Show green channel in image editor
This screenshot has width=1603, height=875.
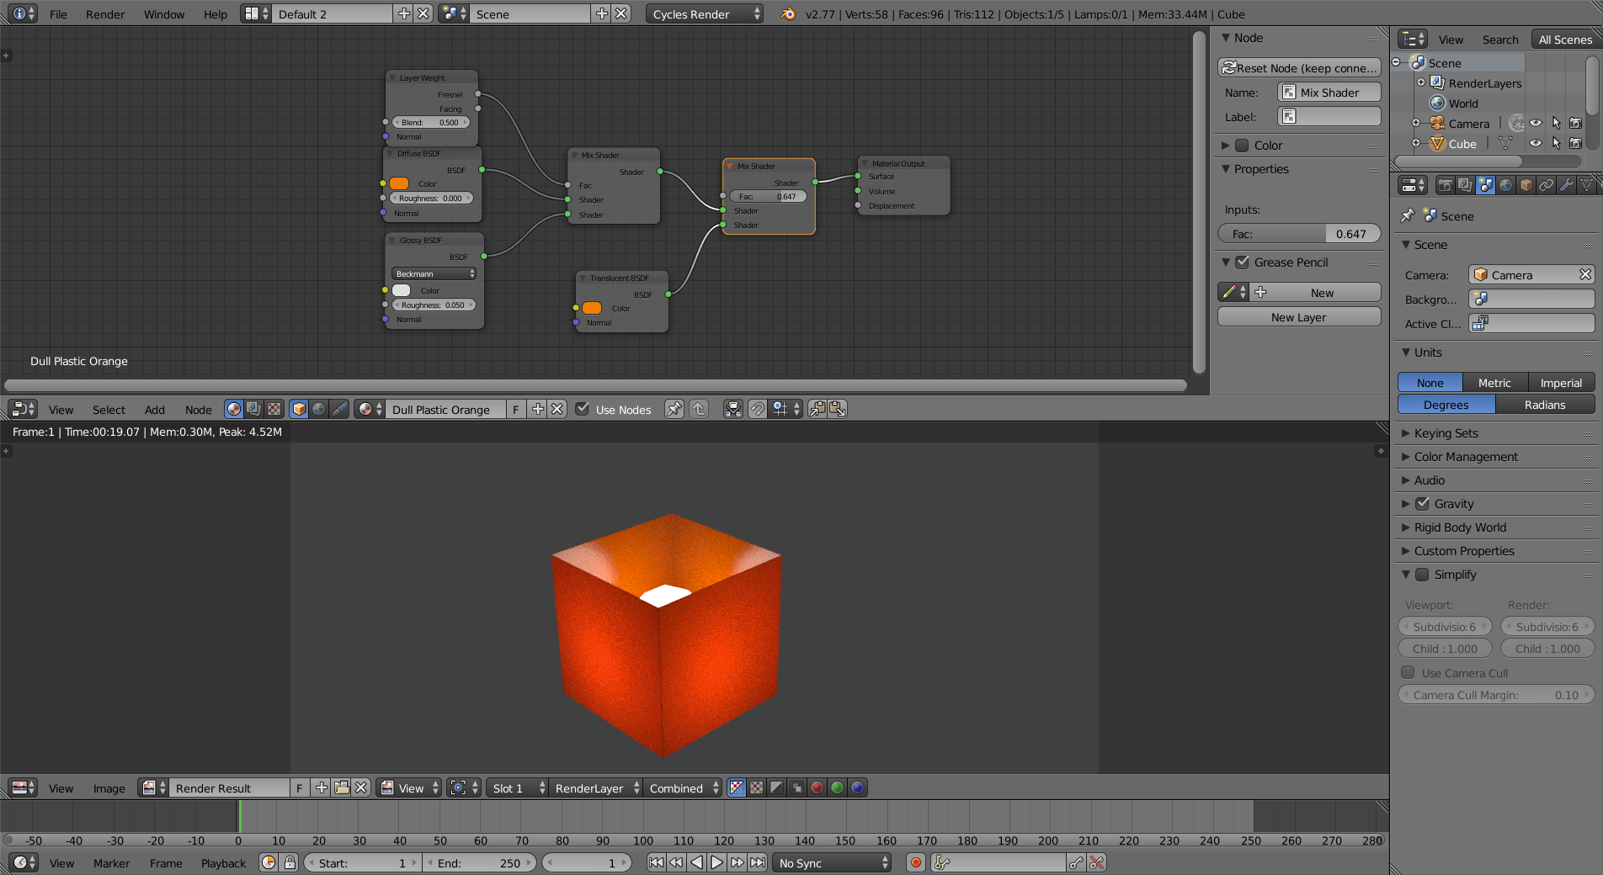pos(837,787)
